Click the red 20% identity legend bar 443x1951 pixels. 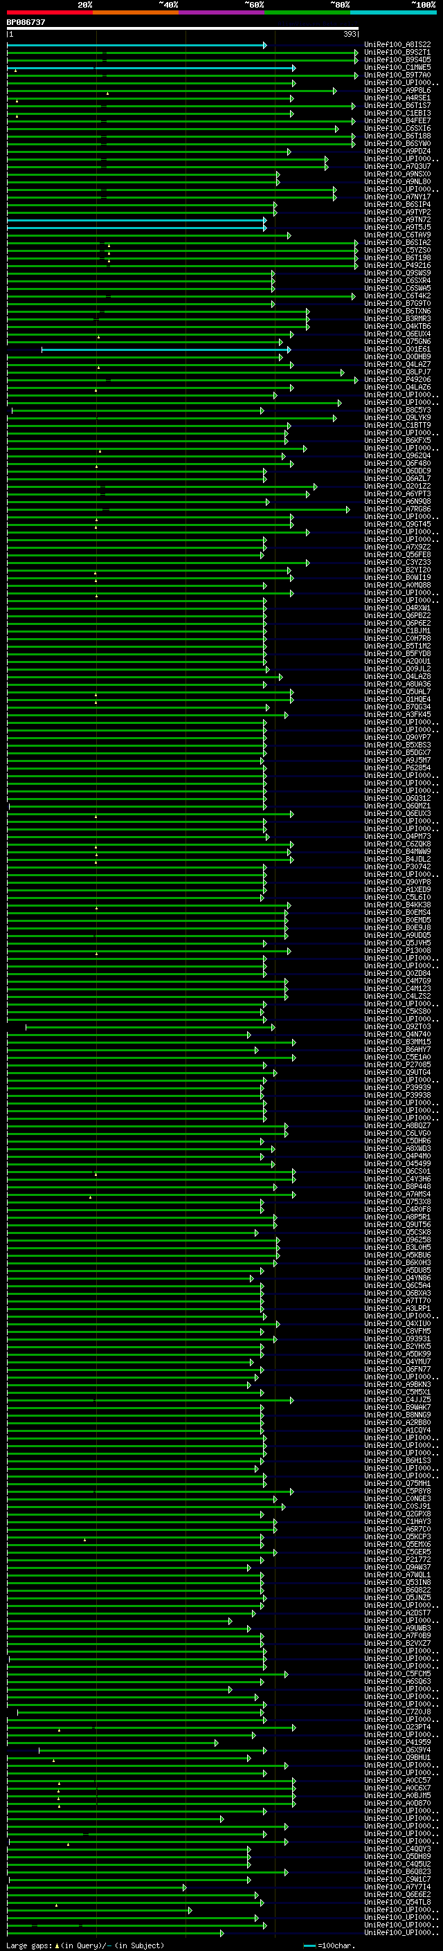tap(50, 12)
